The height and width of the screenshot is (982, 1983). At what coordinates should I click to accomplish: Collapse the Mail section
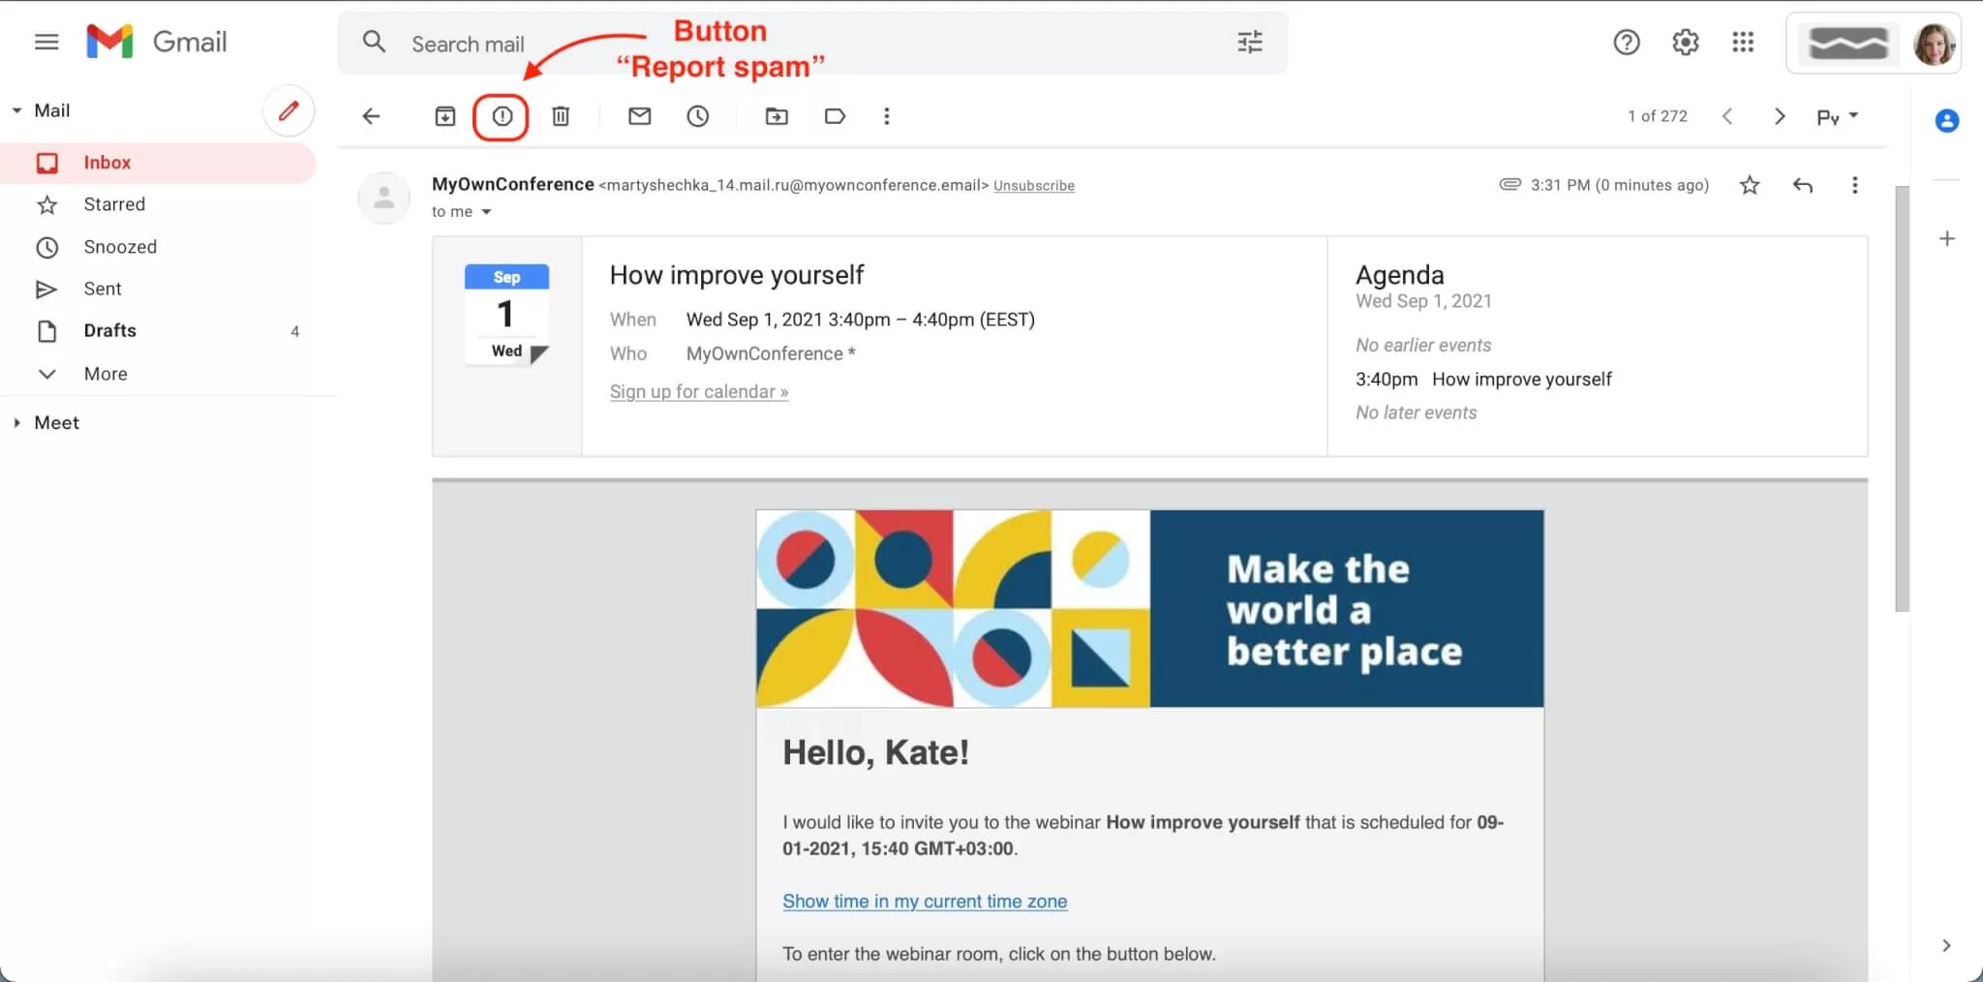tap(15, 109)
